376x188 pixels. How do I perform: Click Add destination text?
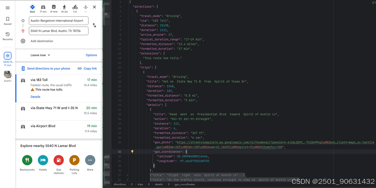[42, 41]
